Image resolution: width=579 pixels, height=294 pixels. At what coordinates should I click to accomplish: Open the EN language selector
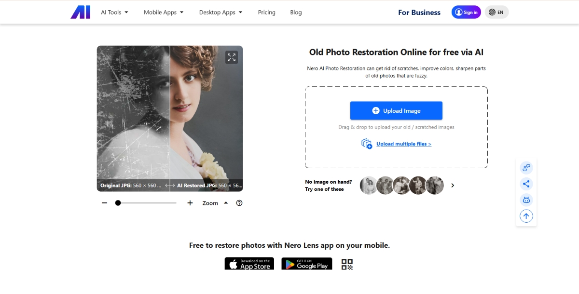point(496,13)
